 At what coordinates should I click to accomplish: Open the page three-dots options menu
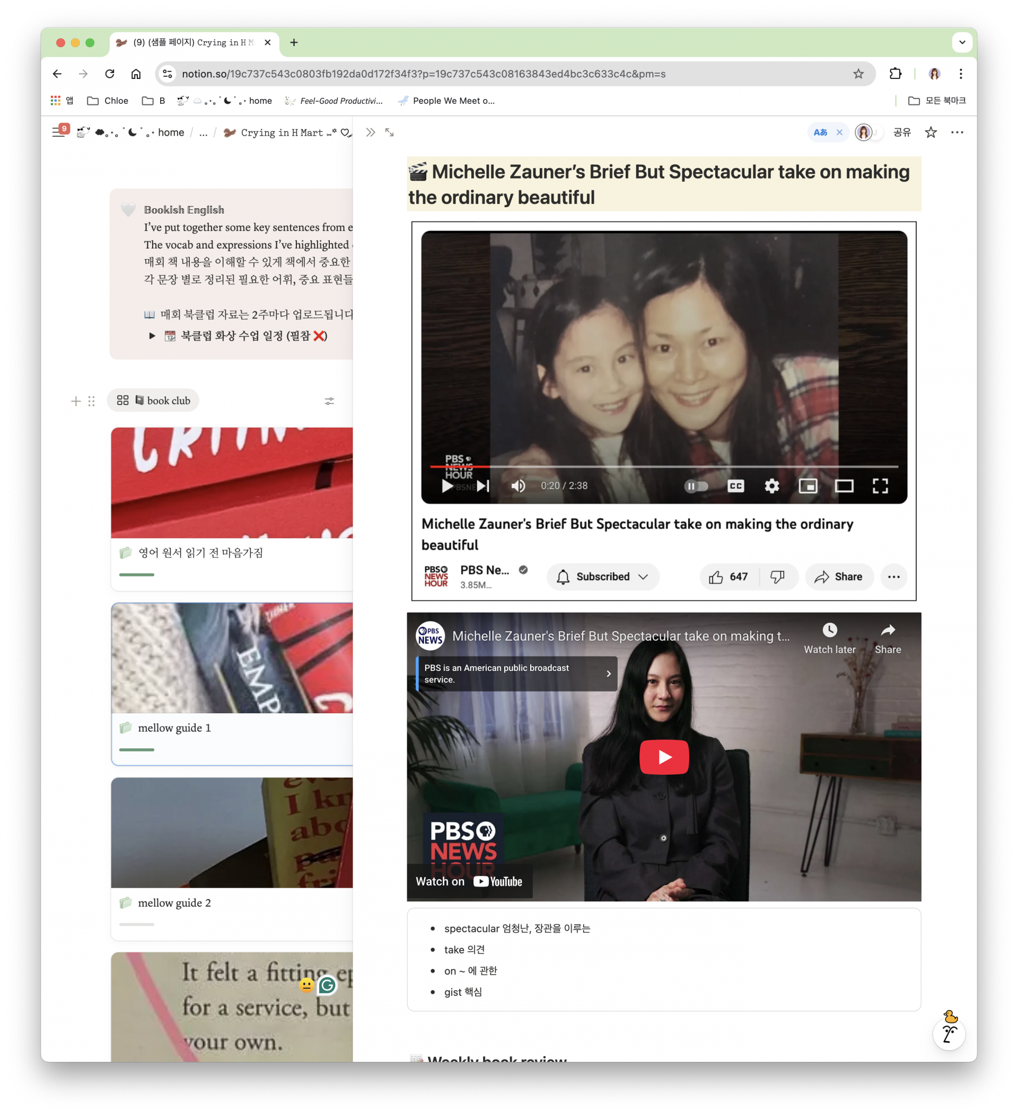pyautogui.click(x=956, y=132)
